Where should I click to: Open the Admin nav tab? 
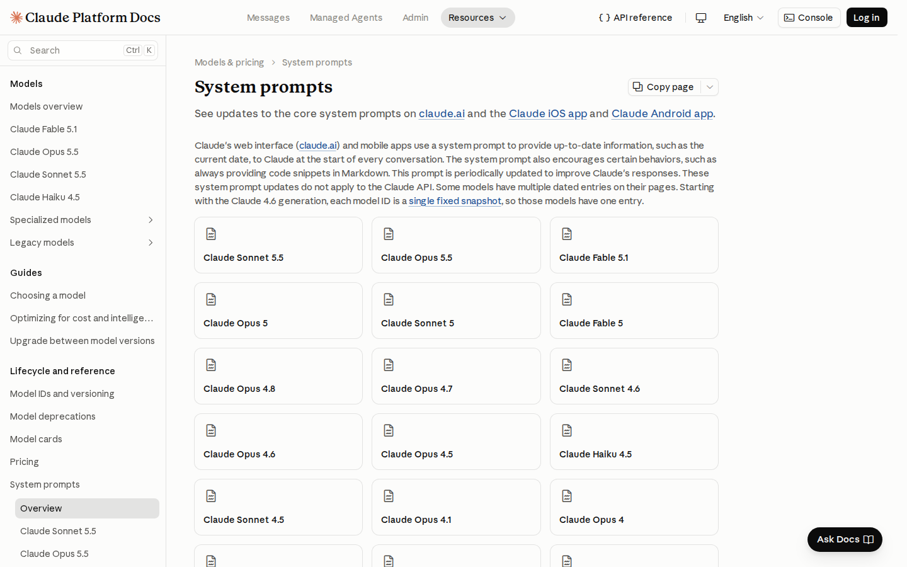(x=415, y=18)
